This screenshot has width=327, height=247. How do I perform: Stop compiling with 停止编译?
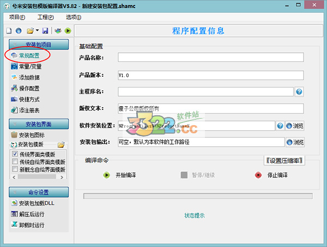[271, 175]
